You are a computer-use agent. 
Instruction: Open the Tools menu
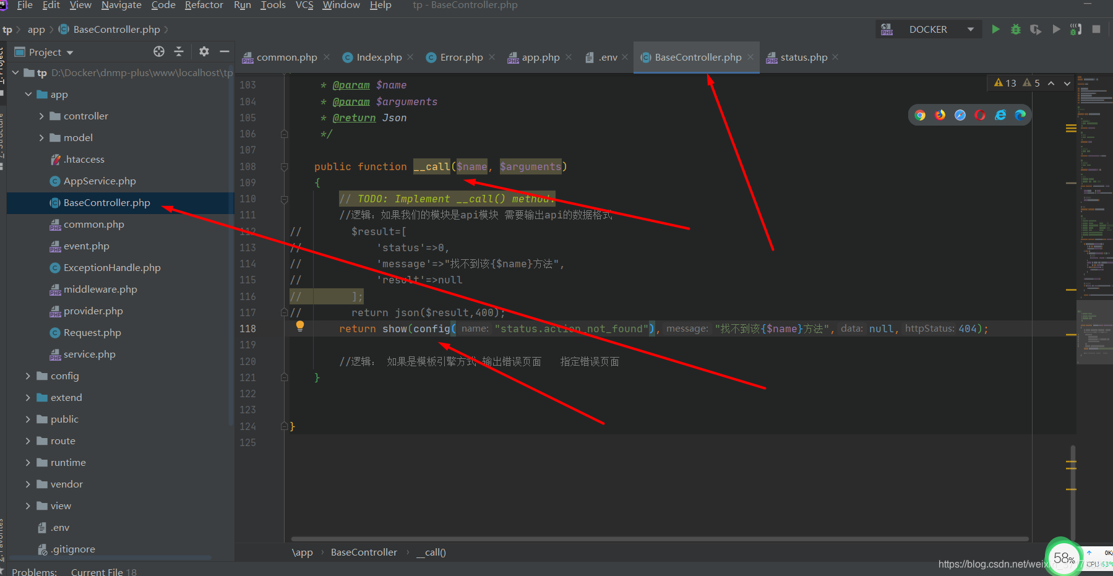coord(273,6)
